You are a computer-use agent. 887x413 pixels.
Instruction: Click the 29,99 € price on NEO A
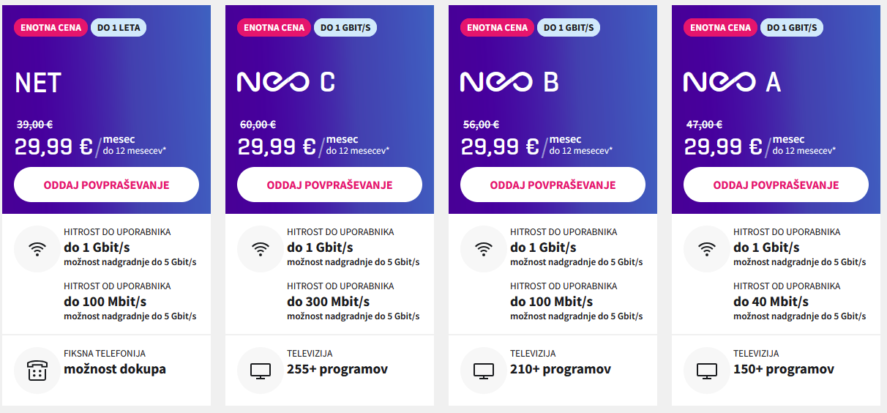[x=723, y=146]
